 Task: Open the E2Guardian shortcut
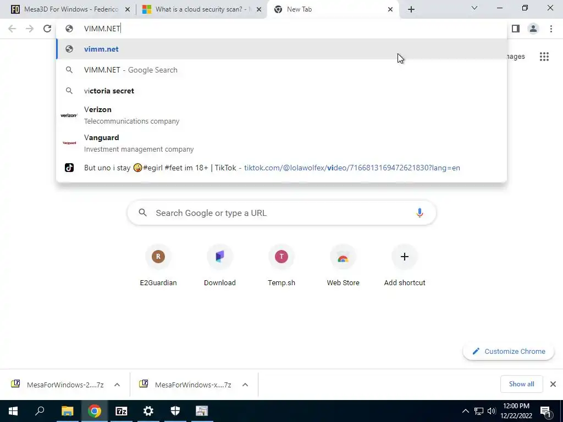click(x=158, y=265)
